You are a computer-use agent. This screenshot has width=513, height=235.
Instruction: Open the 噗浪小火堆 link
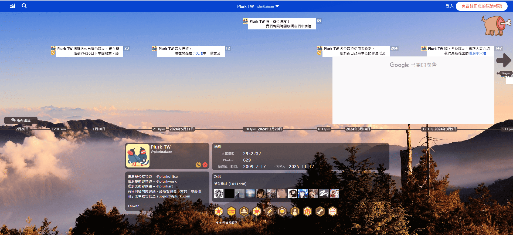477,53
